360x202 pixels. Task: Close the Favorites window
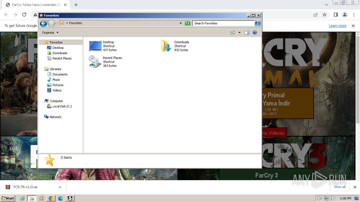(258, 15)
